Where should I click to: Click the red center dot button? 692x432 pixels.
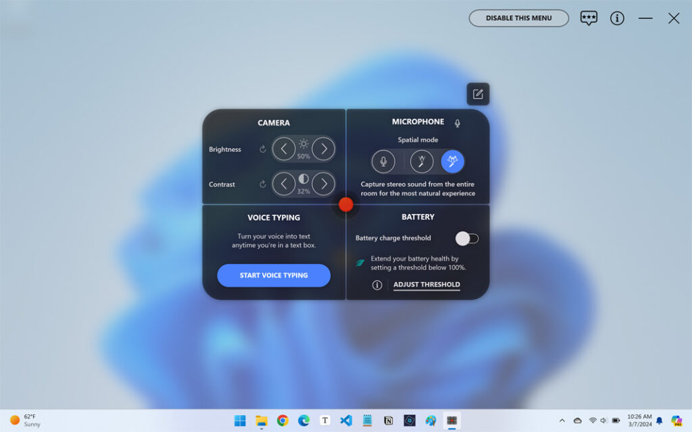(346, 205)
